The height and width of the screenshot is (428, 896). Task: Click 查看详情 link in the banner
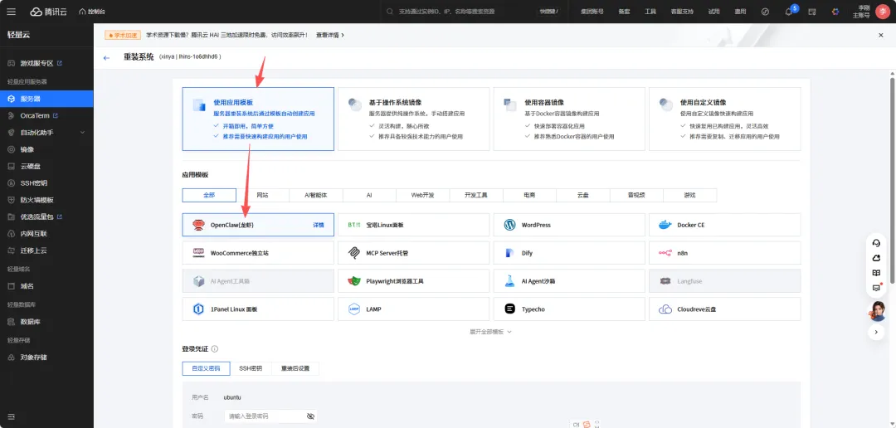(x=329, y=36)
